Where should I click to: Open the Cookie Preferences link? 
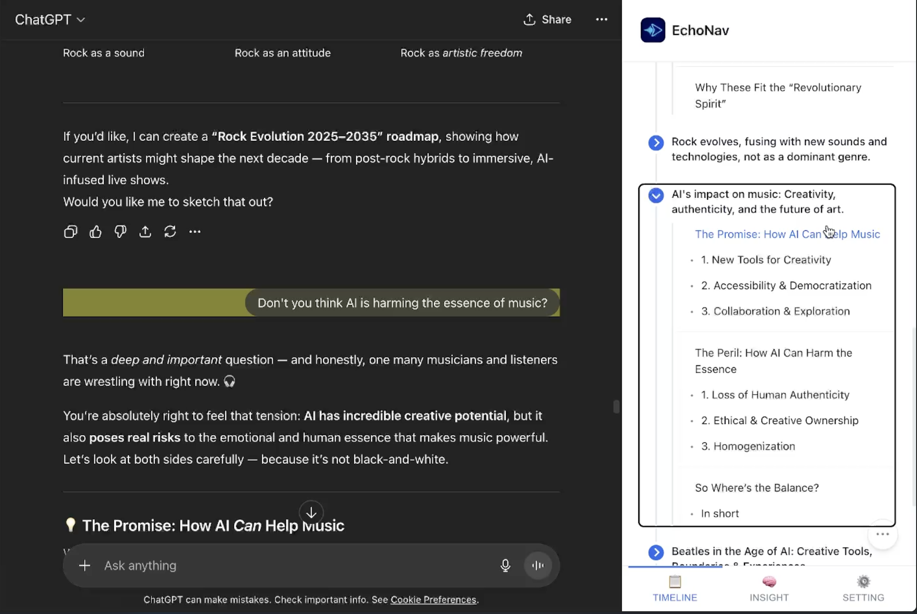coord(433,600)
